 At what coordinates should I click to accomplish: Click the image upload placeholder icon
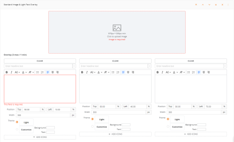point(117,28)
